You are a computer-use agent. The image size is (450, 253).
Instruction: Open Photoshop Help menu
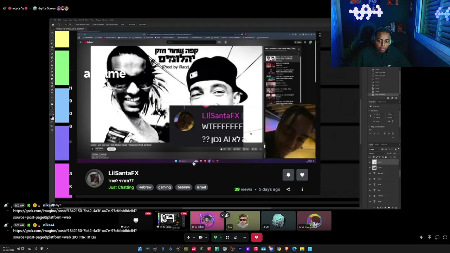[x=112, y=20]
